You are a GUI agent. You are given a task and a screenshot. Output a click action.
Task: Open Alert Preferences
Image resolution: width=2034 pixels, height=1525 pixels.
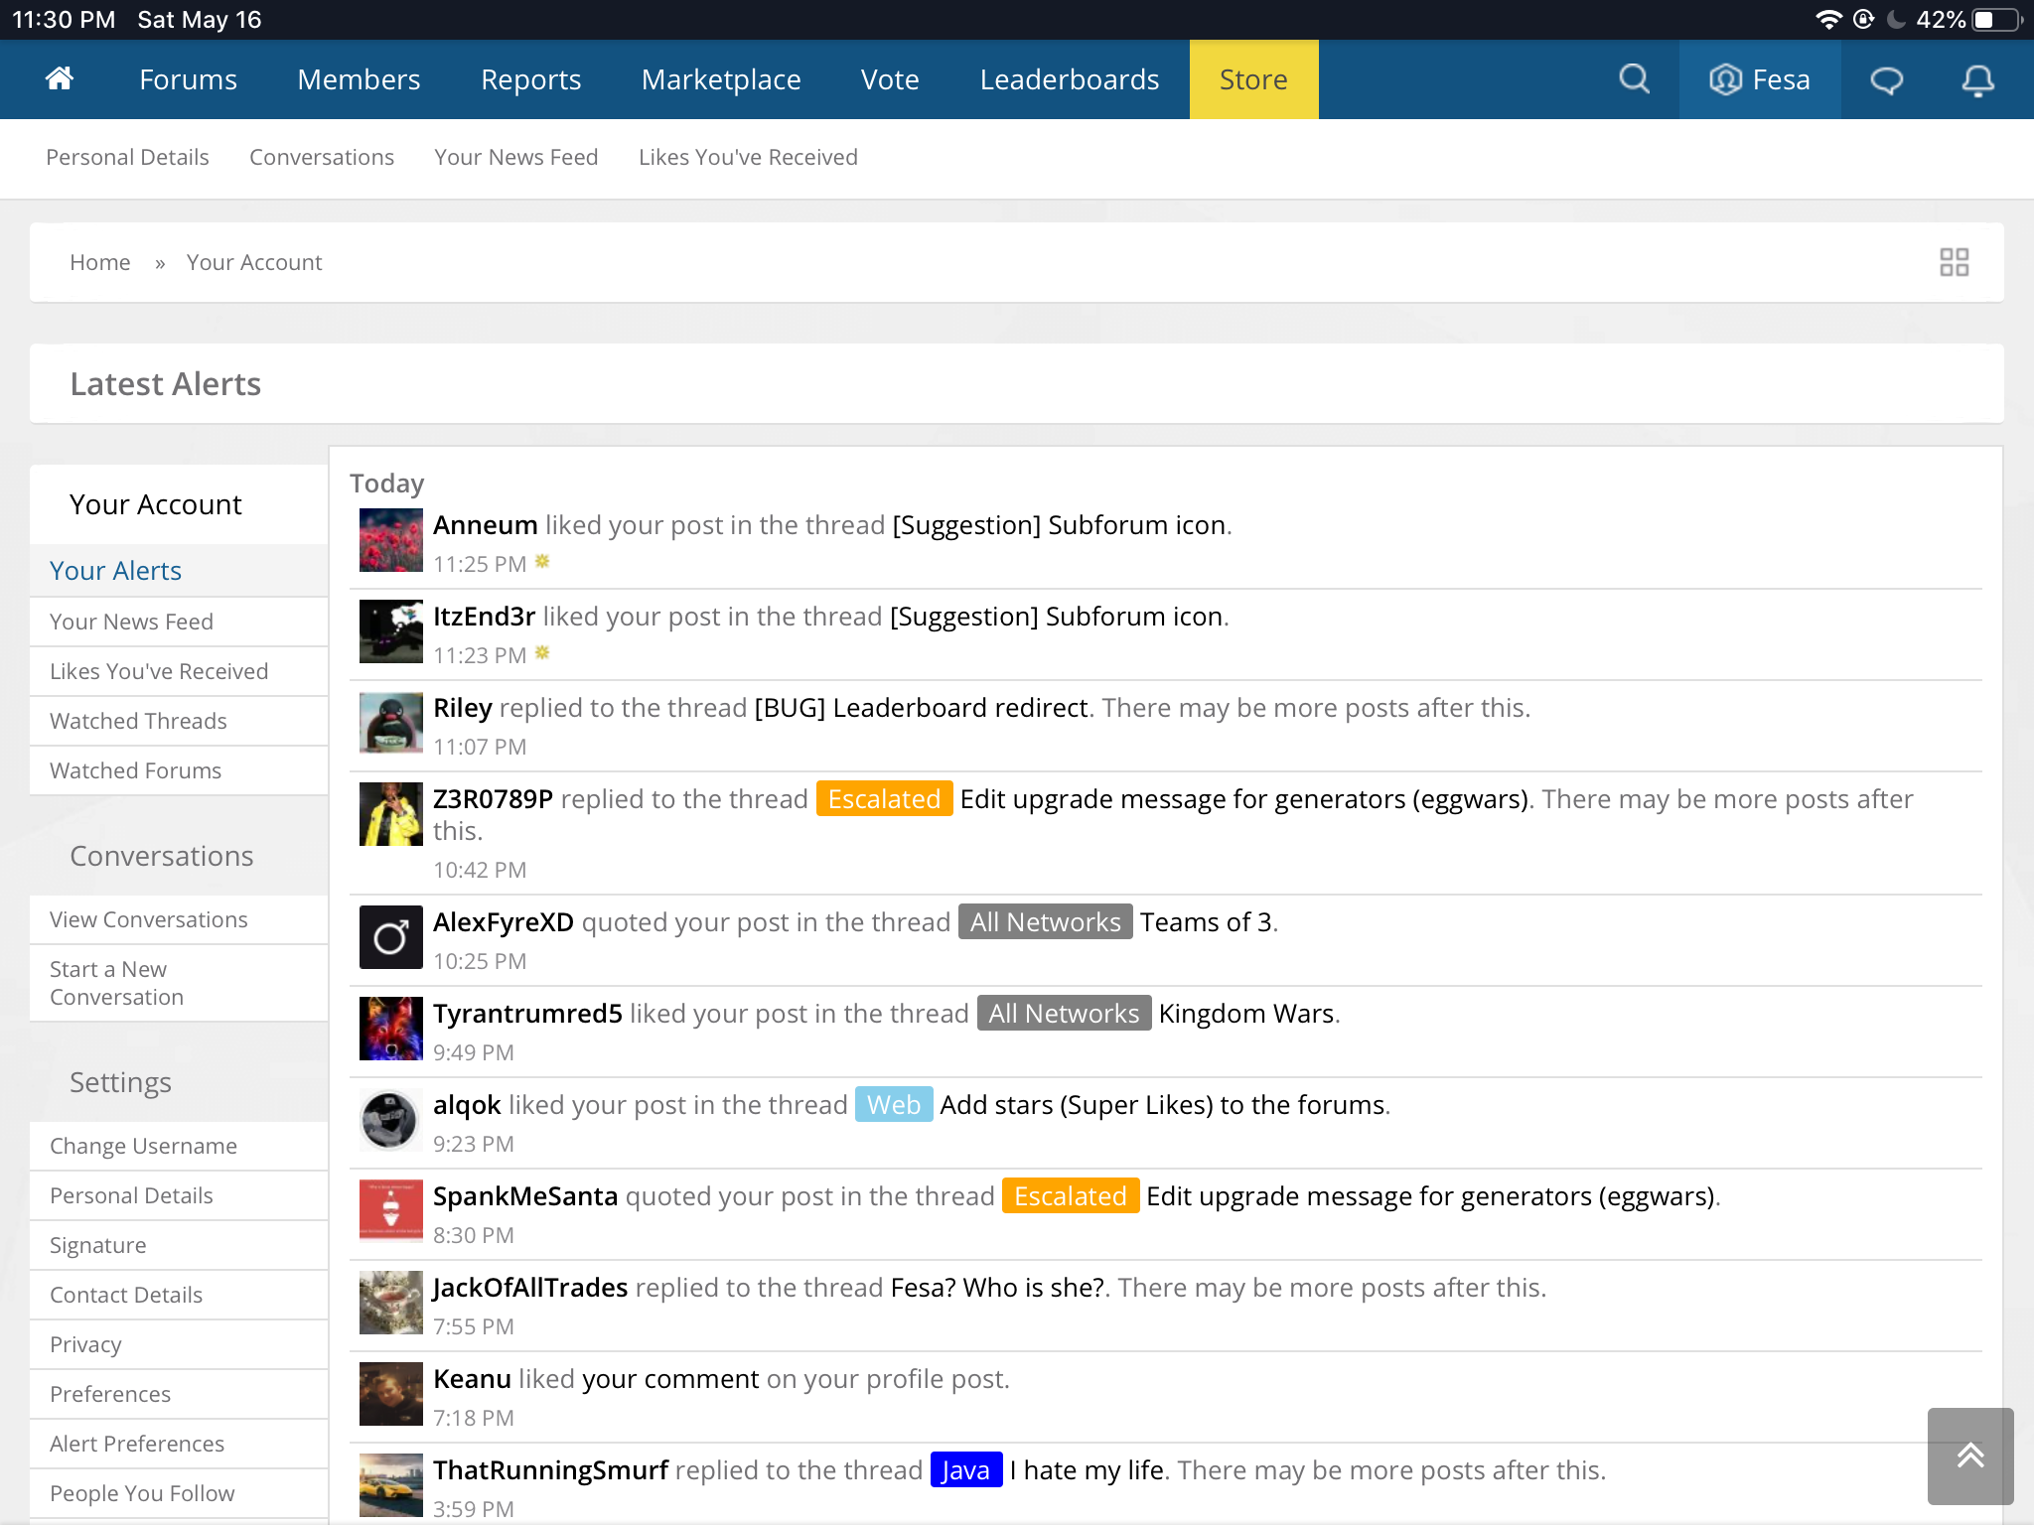(179, 1444)
